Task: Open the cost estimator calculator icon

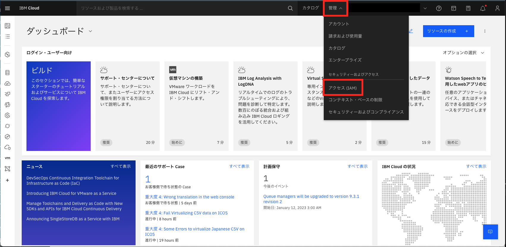Action: coord(468,8)
